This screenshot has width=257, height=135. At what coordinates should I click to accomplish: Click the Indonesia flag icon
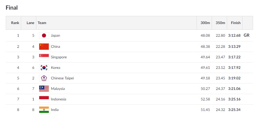[44, 99]
